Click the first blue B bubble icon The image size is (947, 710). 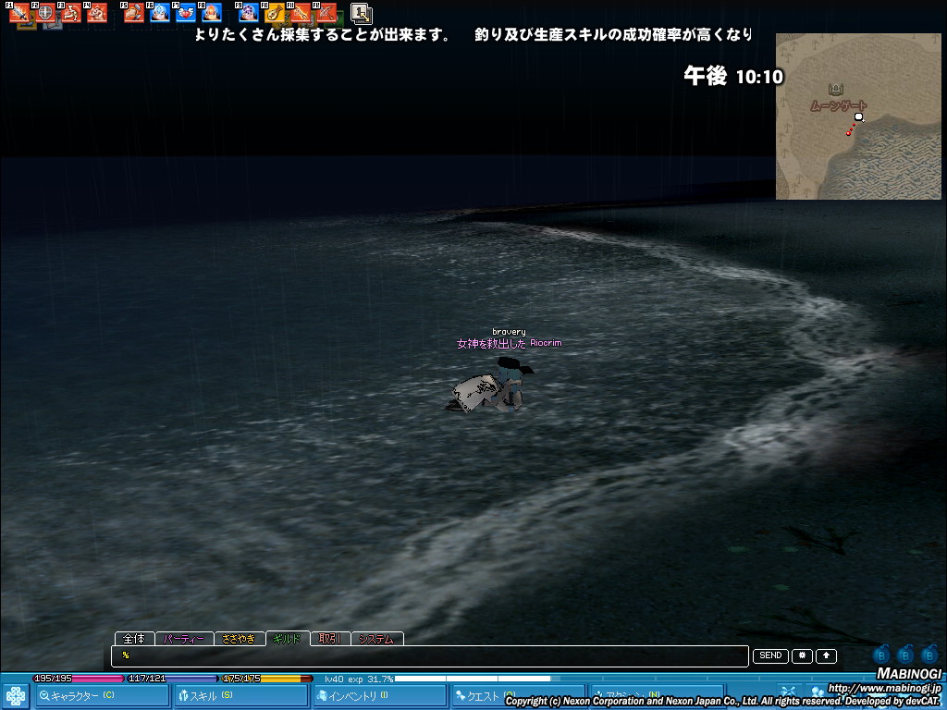click(881, 655)
